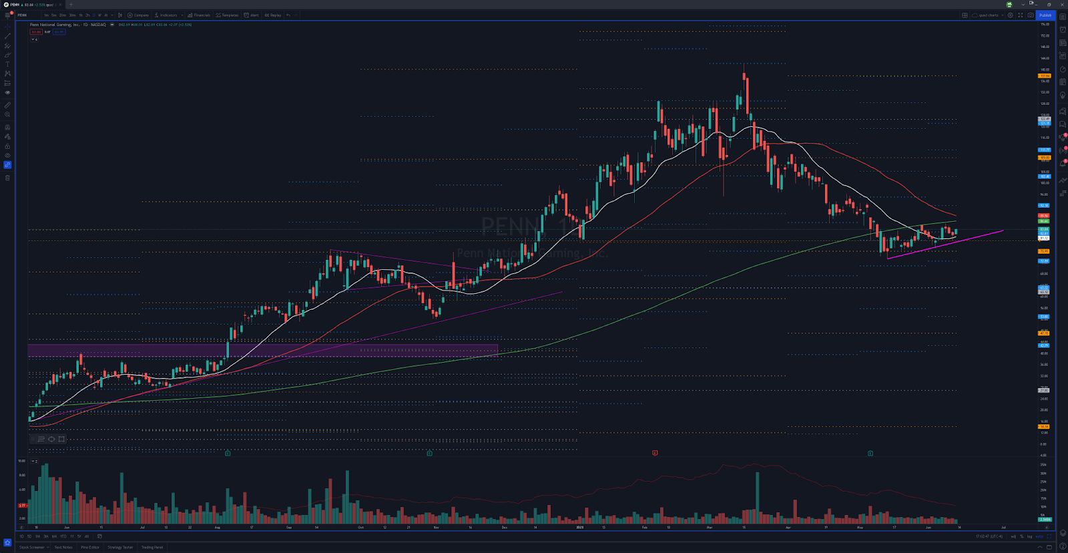1068x553 pixels.
Task: Delete drawings with the trash icon
Action: click(7, 178)
